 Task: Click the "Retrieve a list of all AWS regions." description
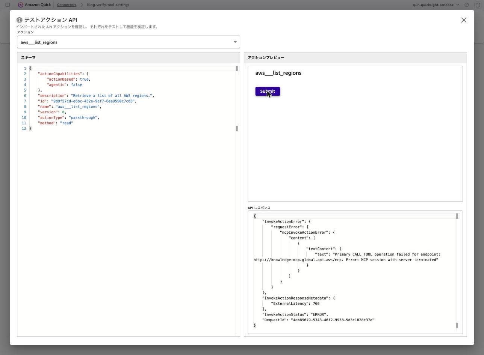point(111,96)
